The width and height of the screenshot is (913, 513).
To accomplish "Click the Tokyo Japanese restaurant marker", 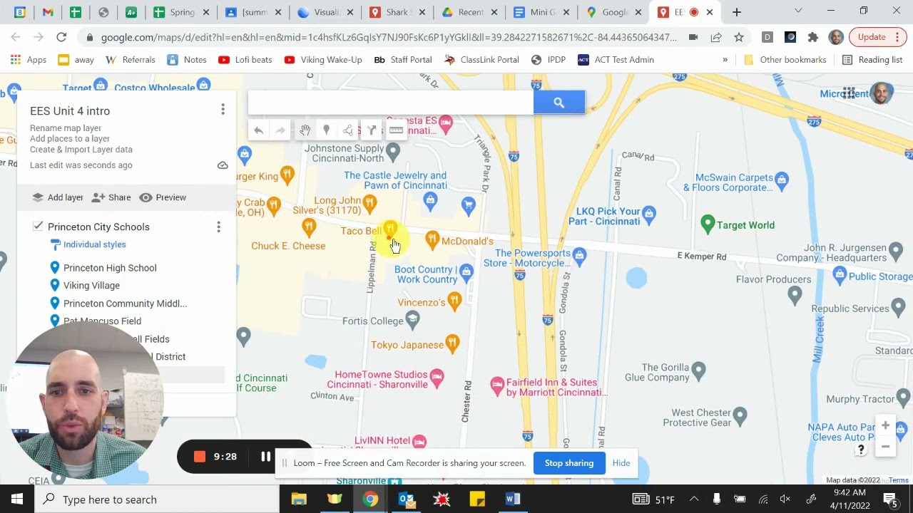I will pyautogui.click(x=452, y=344).
